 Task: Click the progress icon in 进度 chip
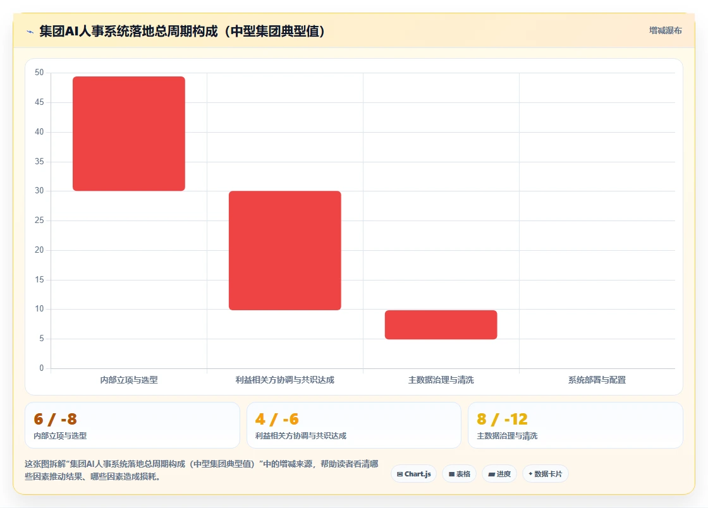491,474
